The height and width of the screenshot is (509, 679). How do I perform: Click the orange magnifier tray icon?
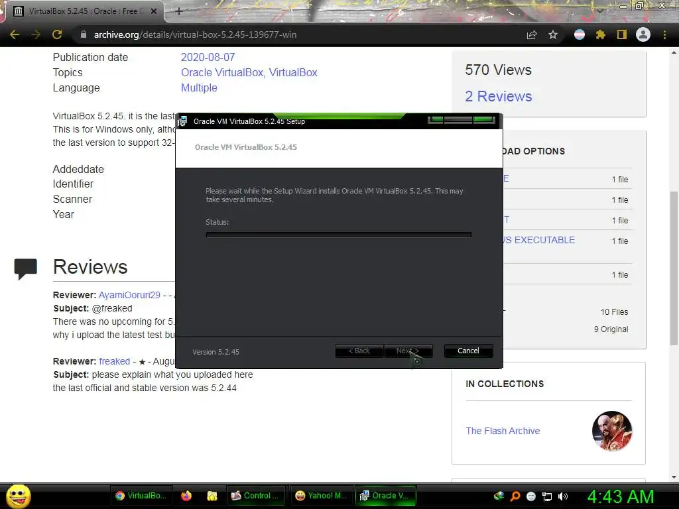(515, 496)
